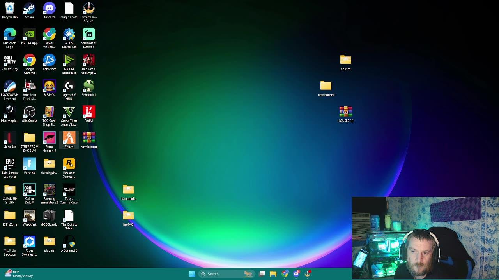The height and width of the screenshot is (280, 499).
Task: Select the Call of Duty shortcut at top
Action: pos(10,63)
